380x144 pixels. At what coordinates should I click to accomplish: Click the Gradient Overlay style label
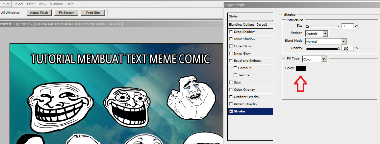pos(246,97)
